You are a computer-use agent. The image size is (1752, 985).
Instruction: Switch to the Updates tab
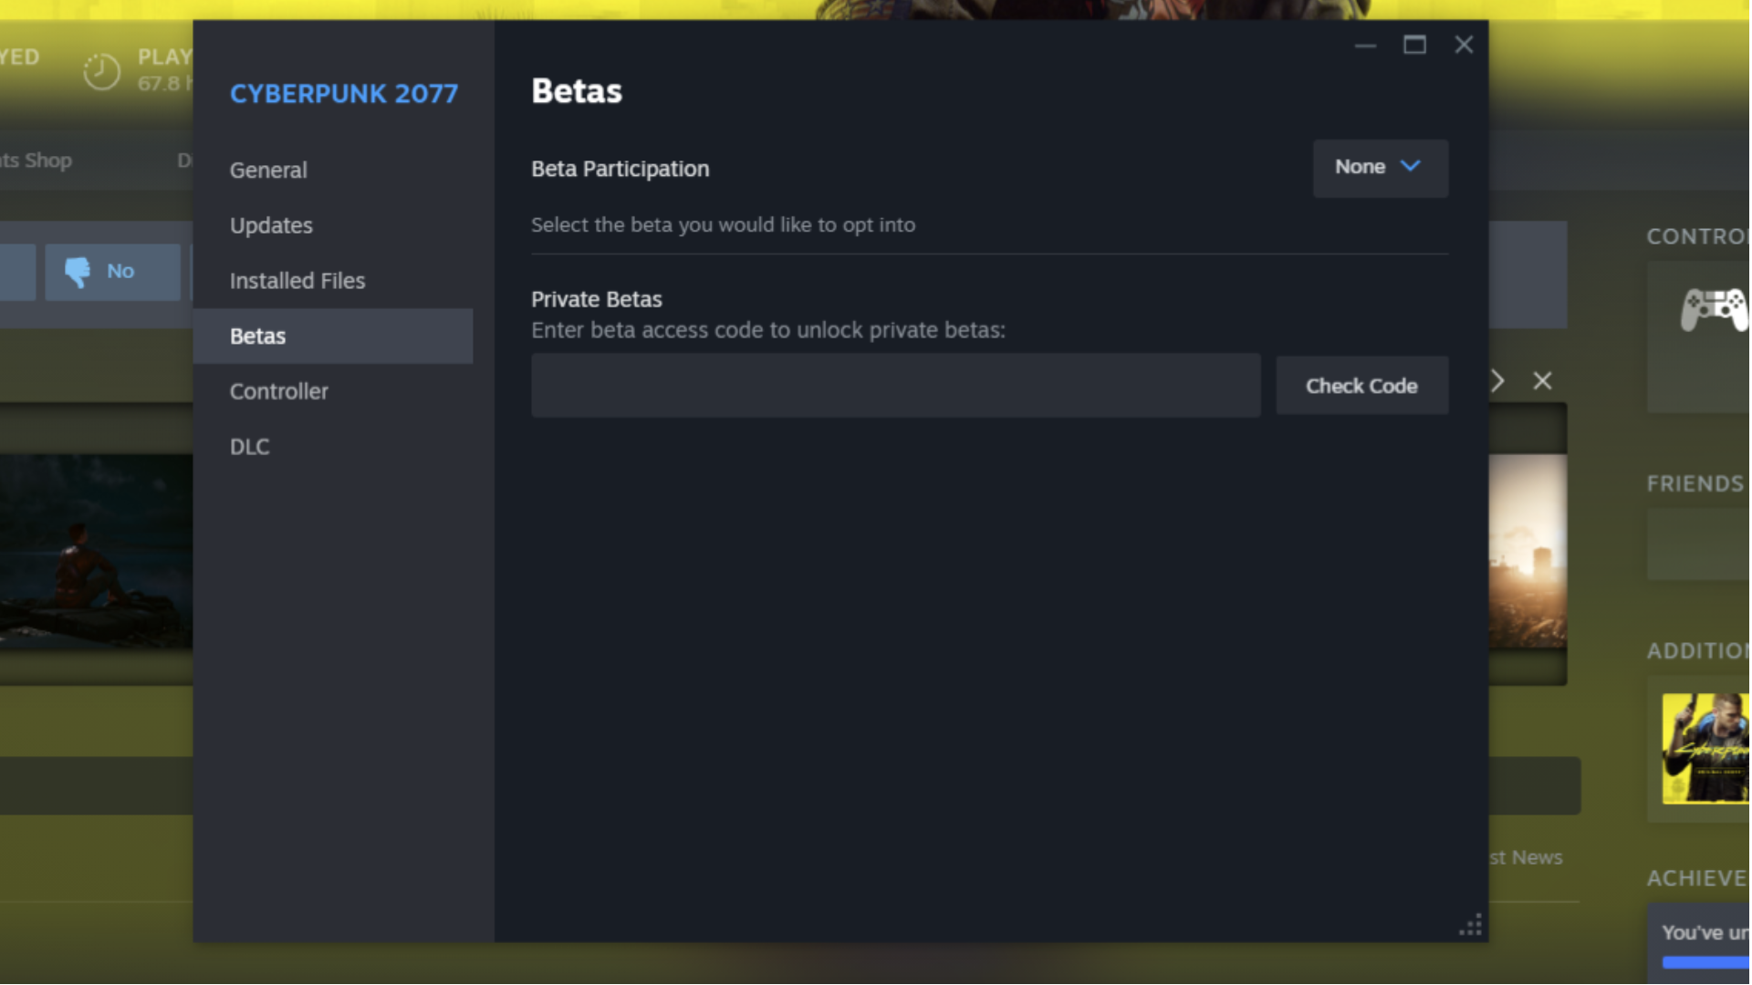click(x=271, y=225)
